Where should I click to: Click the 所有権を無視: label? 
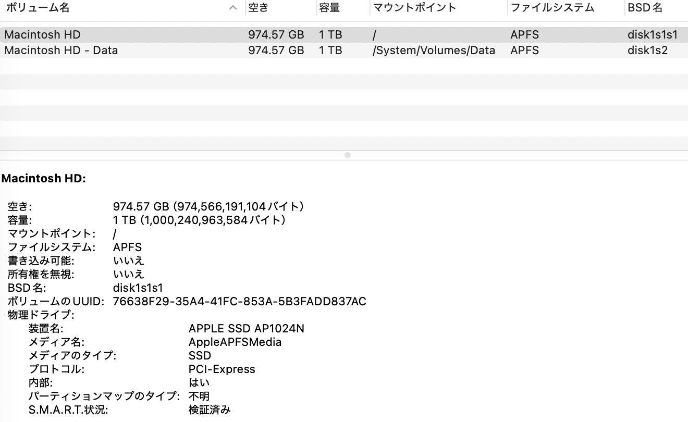coord(41,275)
